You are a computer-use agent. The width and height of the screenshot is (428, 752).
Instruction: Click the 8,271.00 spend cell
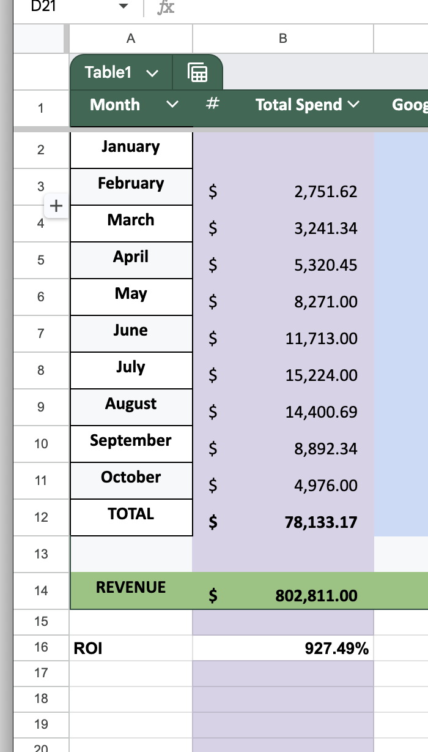(x=282, y=297)
